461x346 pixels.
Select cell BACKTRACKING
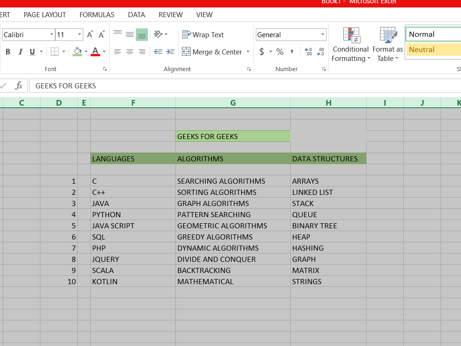(x=233, y=271)
